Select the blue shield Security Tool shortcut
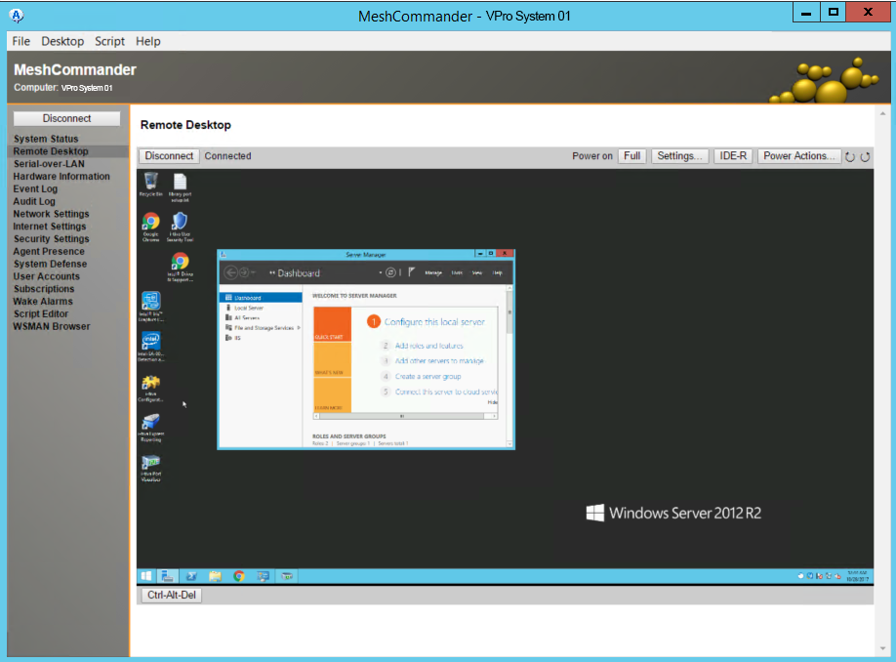 click(x=180, y=227)
